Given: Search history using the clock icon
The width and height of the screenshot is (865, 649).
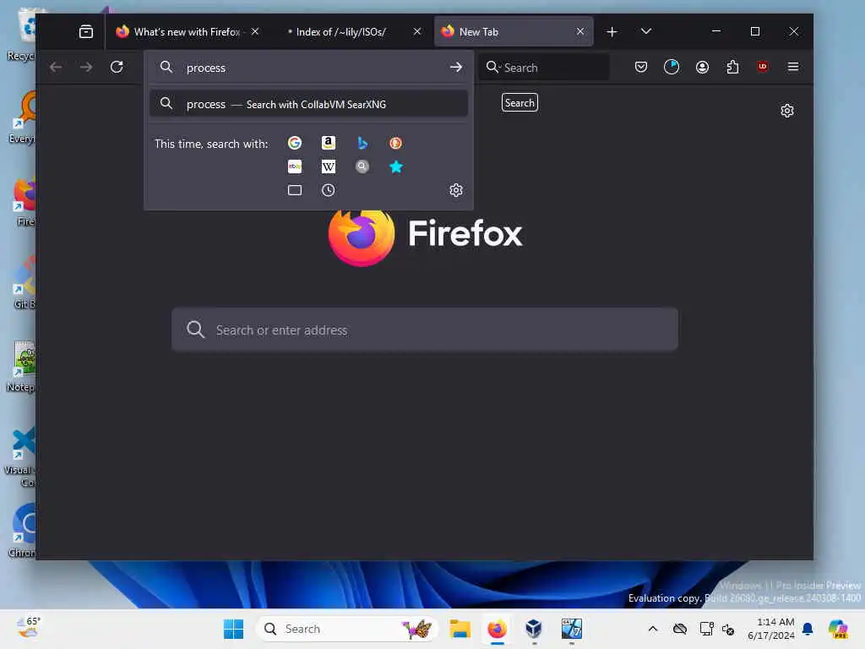Looking at the screenshot, I should [x=329, y=190].
